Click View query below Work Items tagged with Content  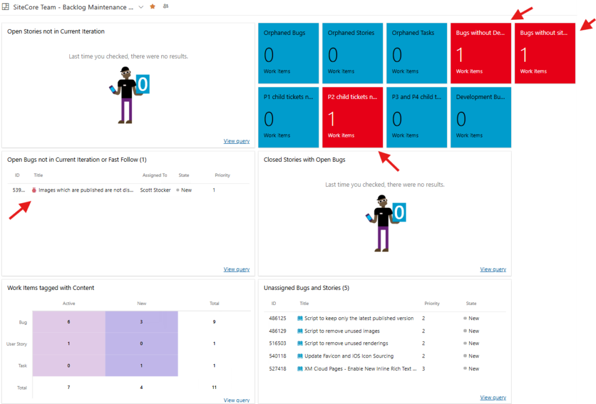[236, 400]
